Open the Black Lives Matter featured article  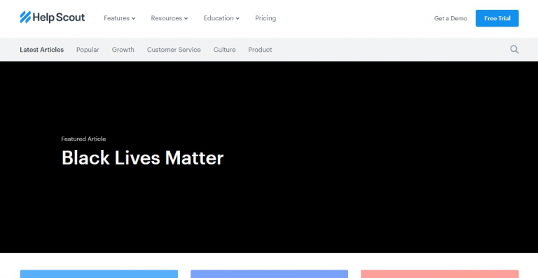[x=142, y=158]
